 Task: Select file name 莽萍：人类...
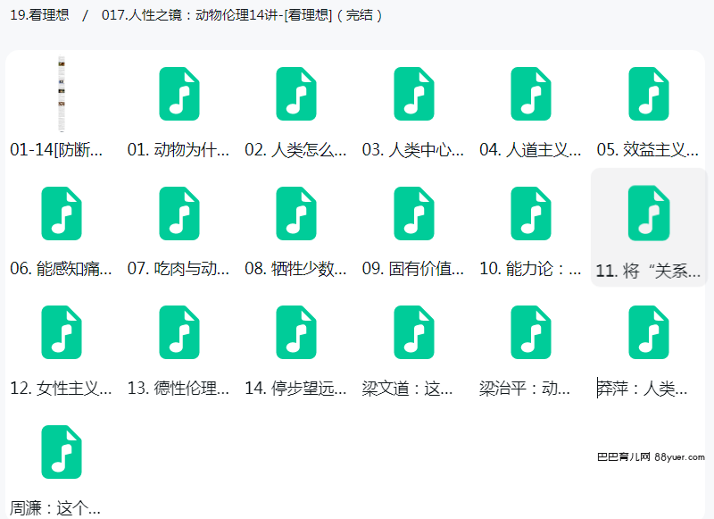[643, 389]
